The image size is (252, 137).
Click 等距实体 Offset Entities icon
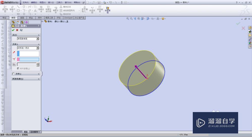click(x=56, y=10)
